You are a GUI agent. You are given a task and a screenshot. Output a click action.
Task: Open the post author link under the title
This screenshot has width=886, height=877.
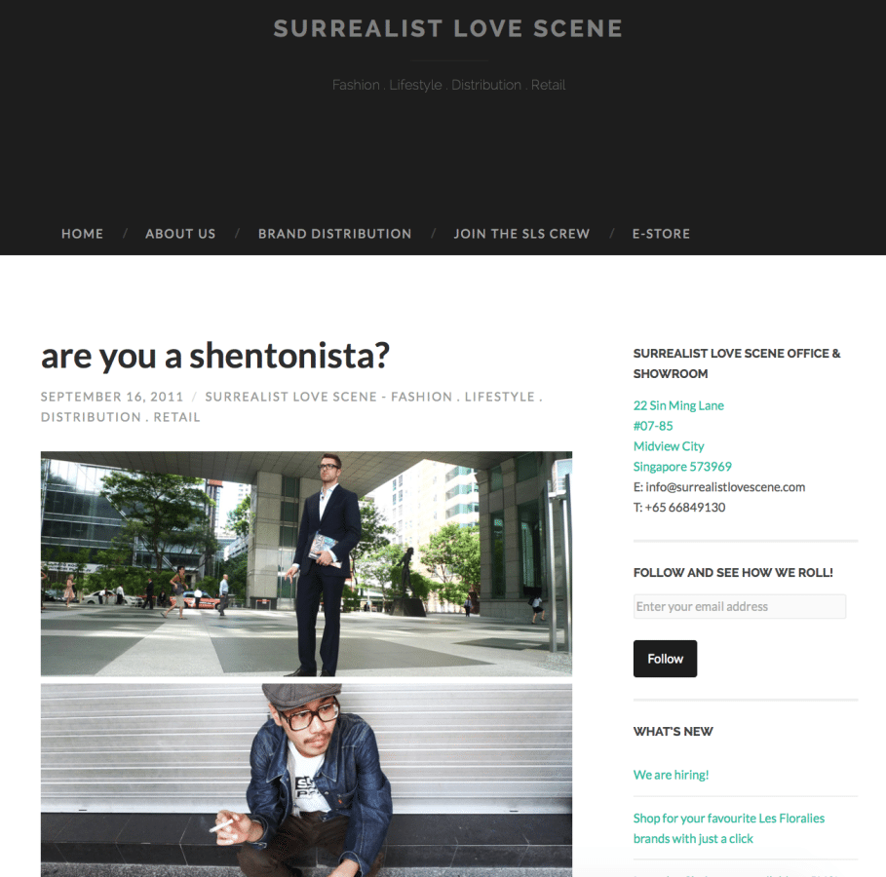[x=291, y=407]
